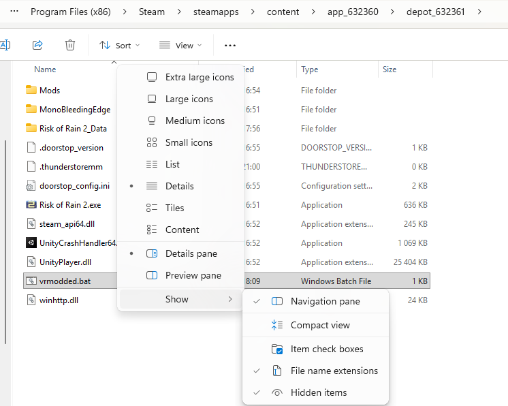Expand chevron after content breadcrumb
This screenshot has width=508, height=406.
pos(313,12)
